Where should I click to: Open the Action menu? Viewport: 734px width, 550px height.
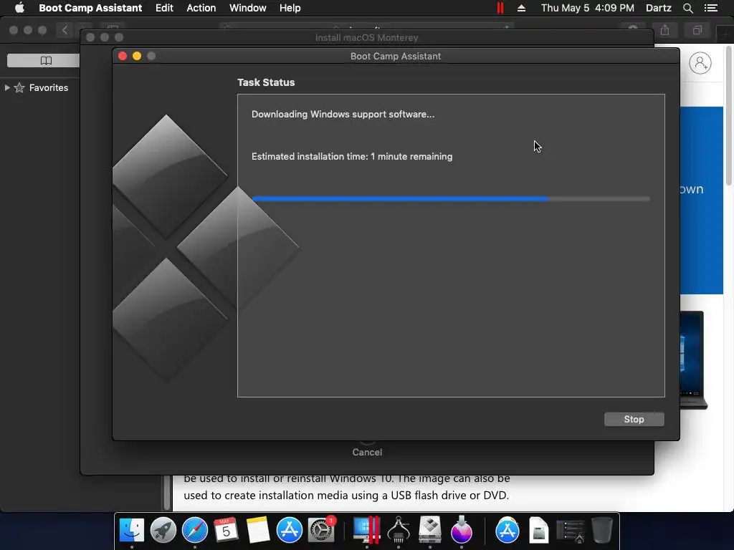click(x=201, y=8)
